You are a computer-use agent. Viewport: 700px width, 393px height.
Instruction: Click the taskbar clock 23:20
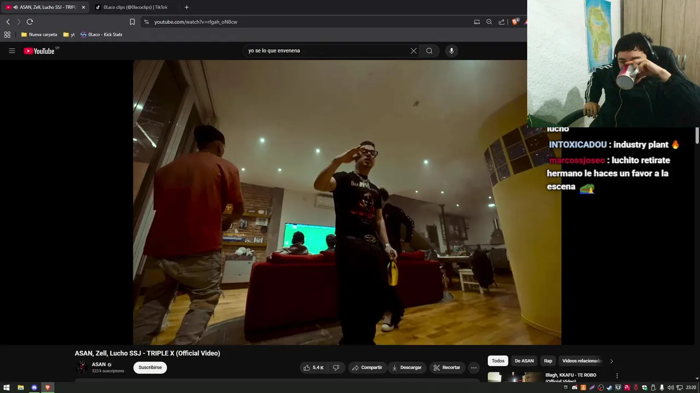(691, 388)
